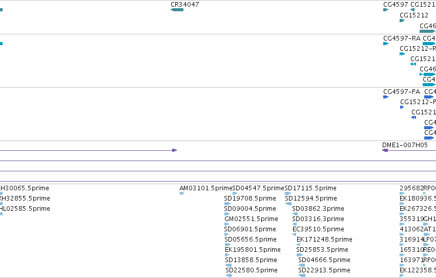Click the EK195801.5prime EST arrow glyph

227,255
